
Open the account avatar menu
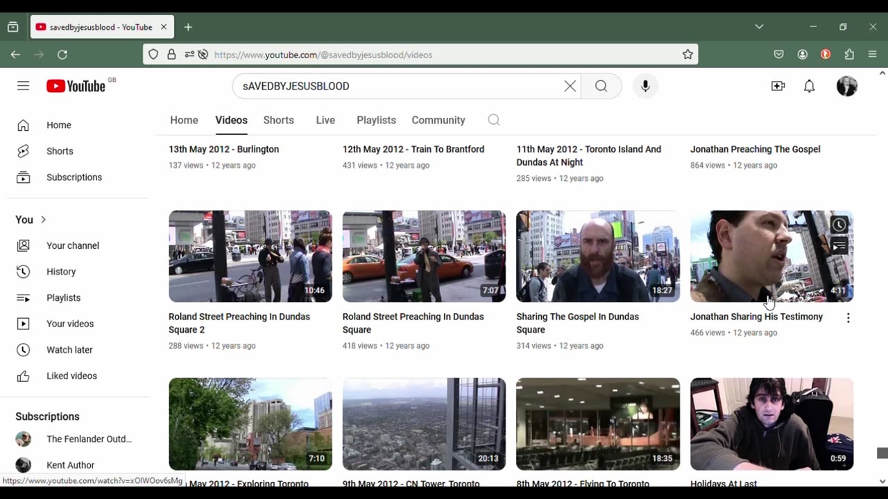[846, 86]
